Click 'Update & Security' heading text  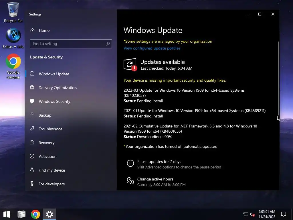click(46, 57)
